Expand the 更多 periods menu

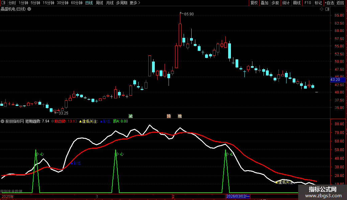point(135,3)
